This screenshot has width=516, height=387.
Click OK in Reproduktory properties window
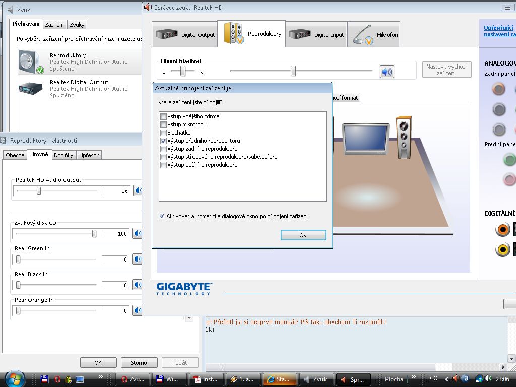tap(98, 363)
